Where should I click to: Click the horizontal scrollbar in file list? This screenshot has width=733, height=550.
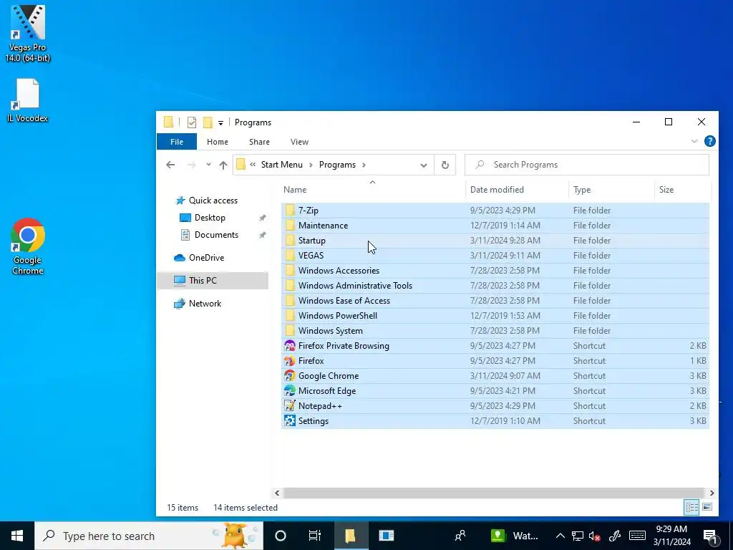click(493, 493)
